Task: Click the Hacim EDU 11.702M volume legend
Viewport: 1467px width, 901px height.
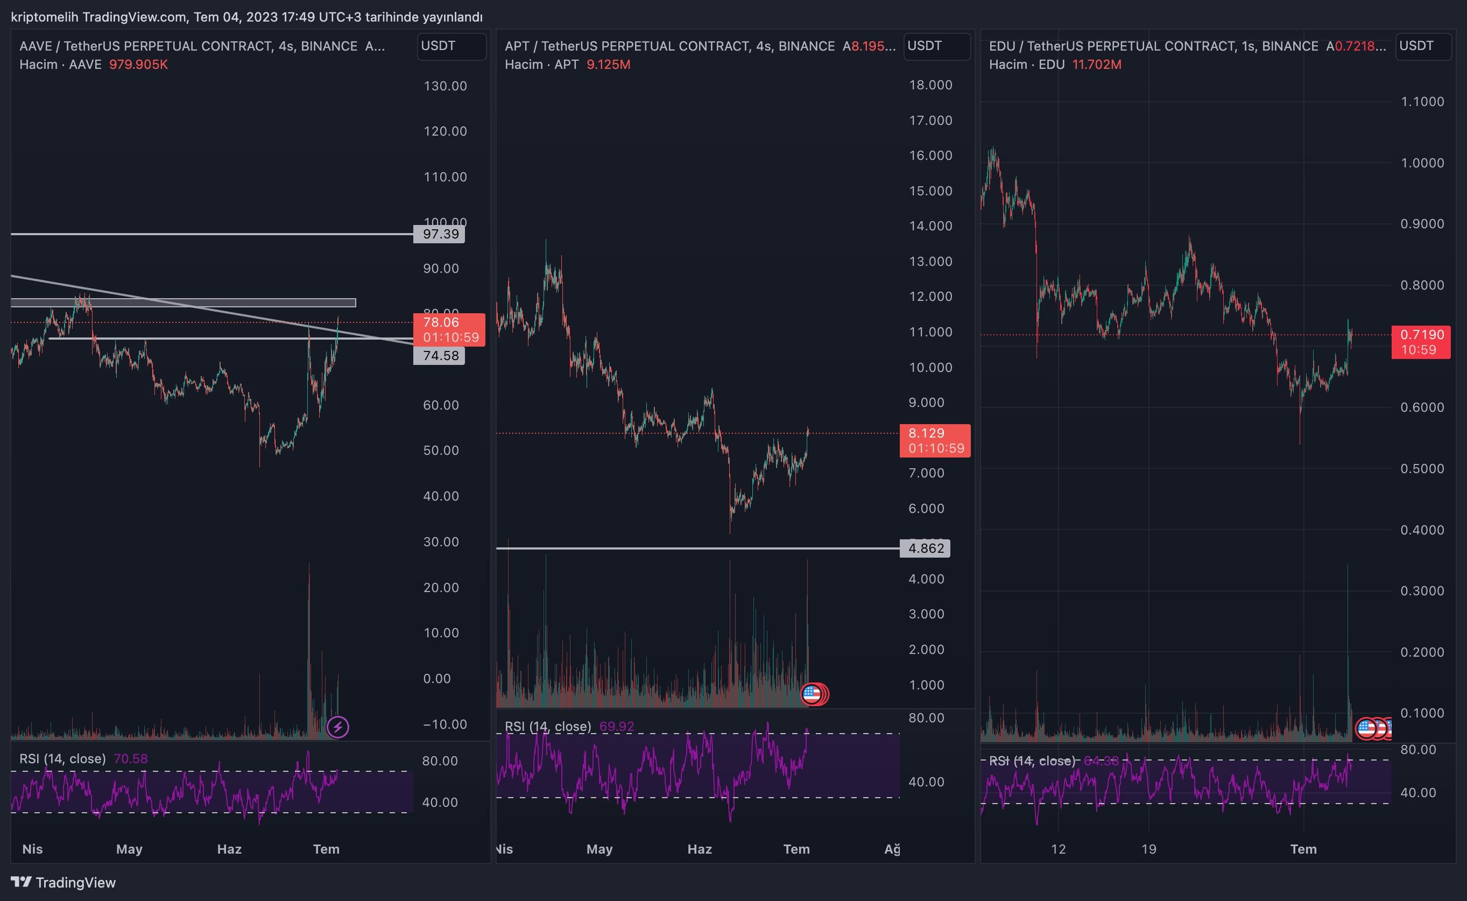Action: pos(1055,65)
